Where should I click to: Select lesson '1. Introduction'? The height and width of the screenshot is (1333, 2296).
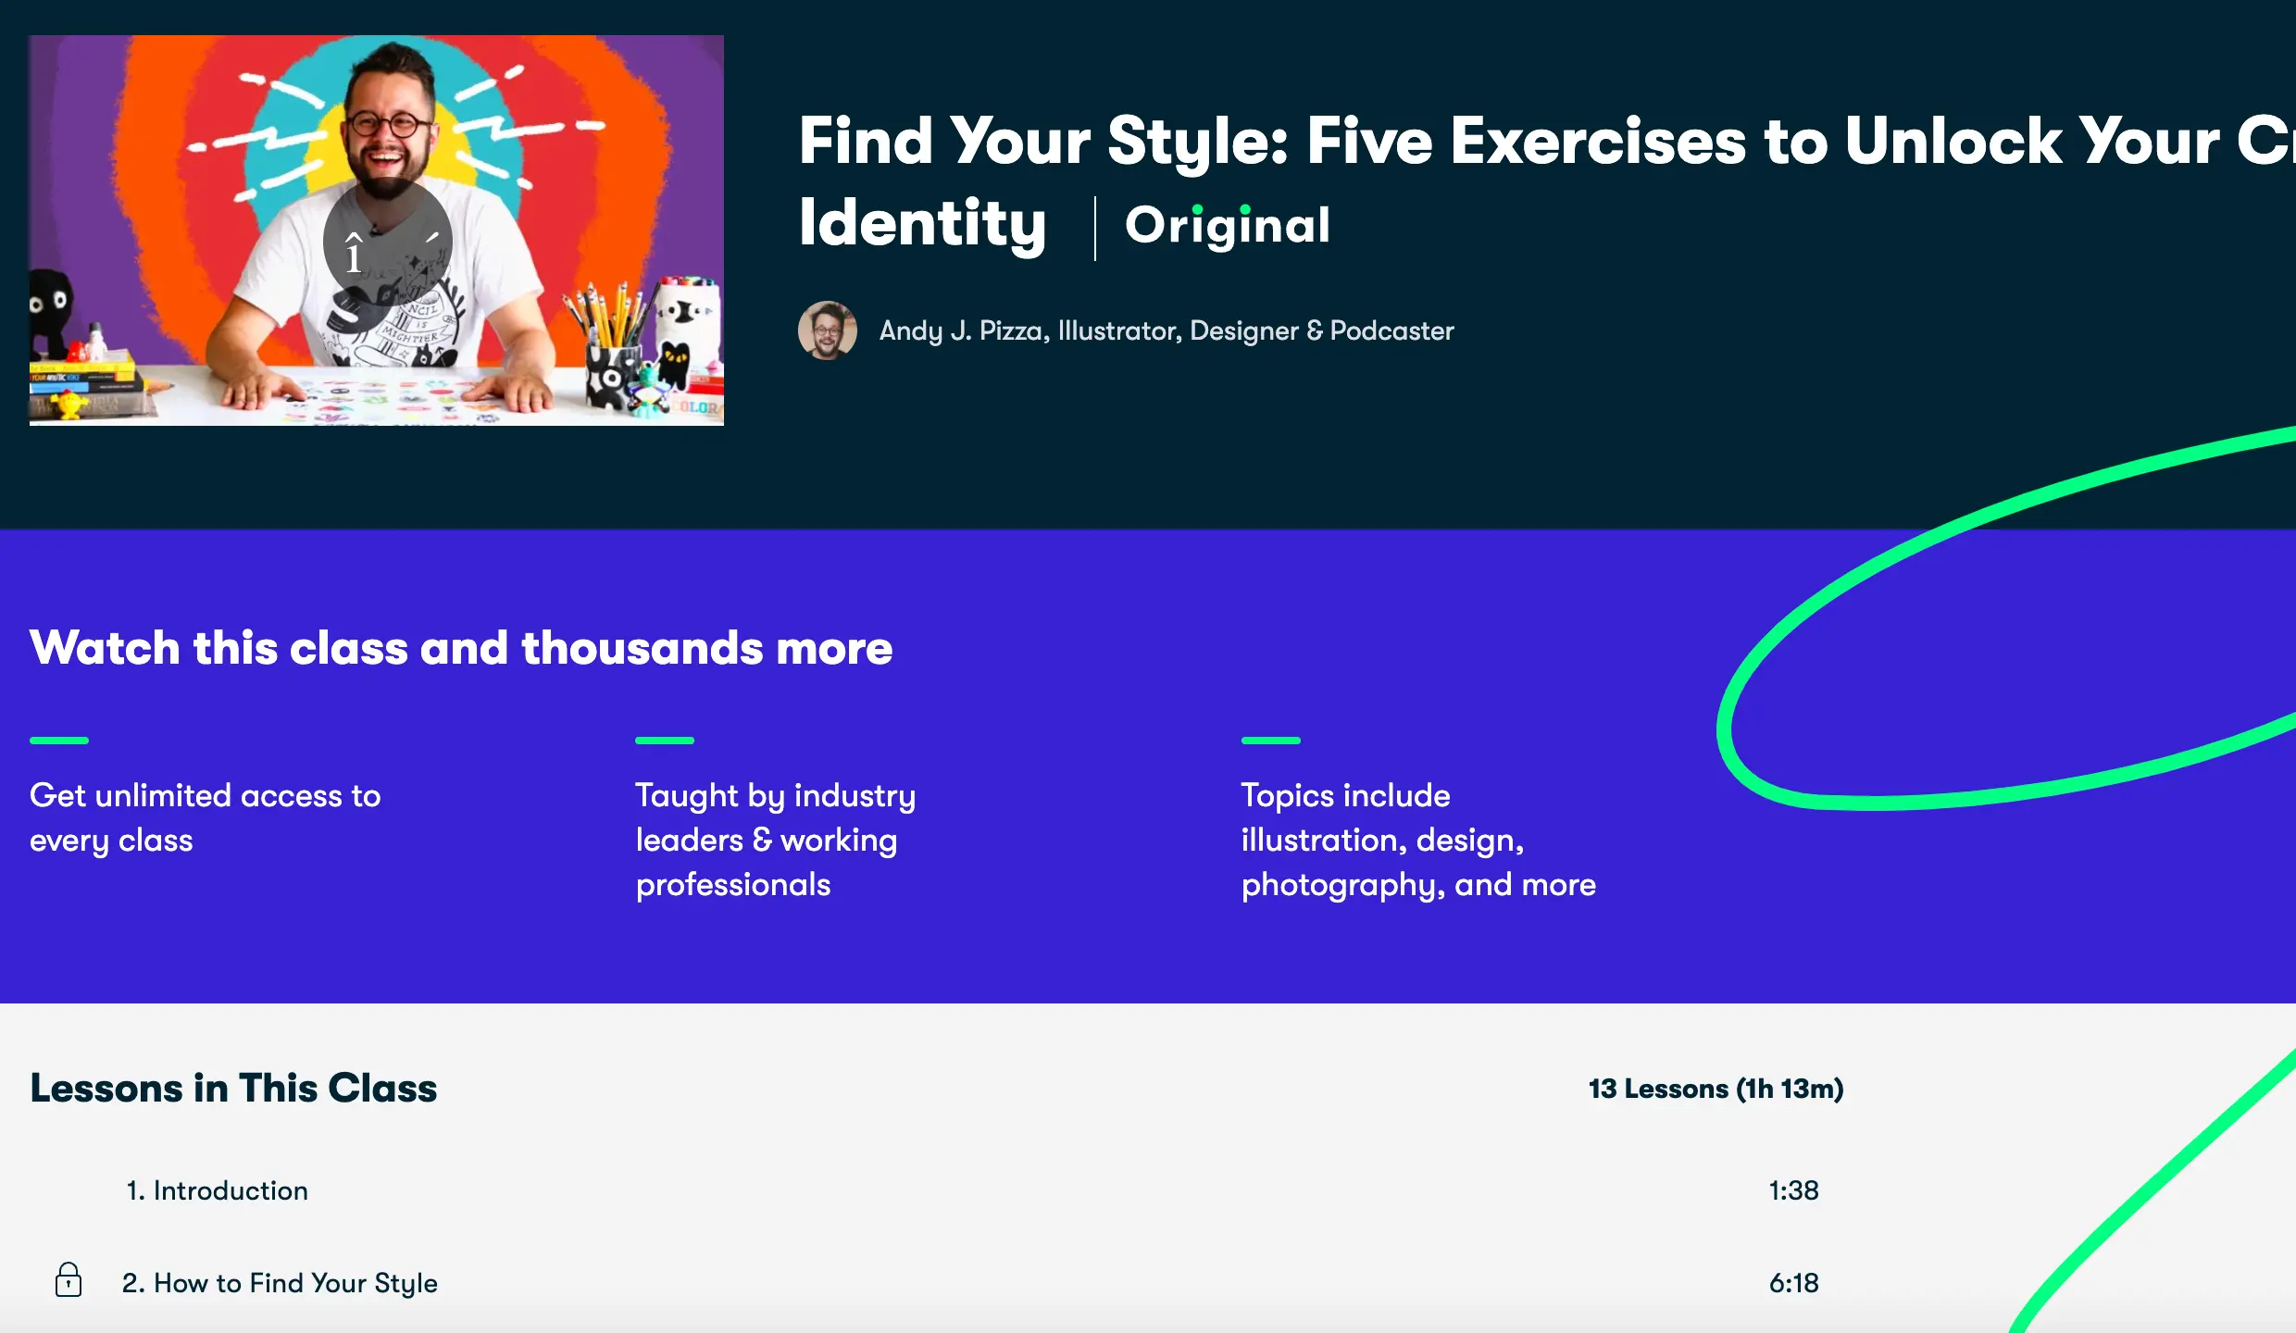click(x=217, y=1190)
